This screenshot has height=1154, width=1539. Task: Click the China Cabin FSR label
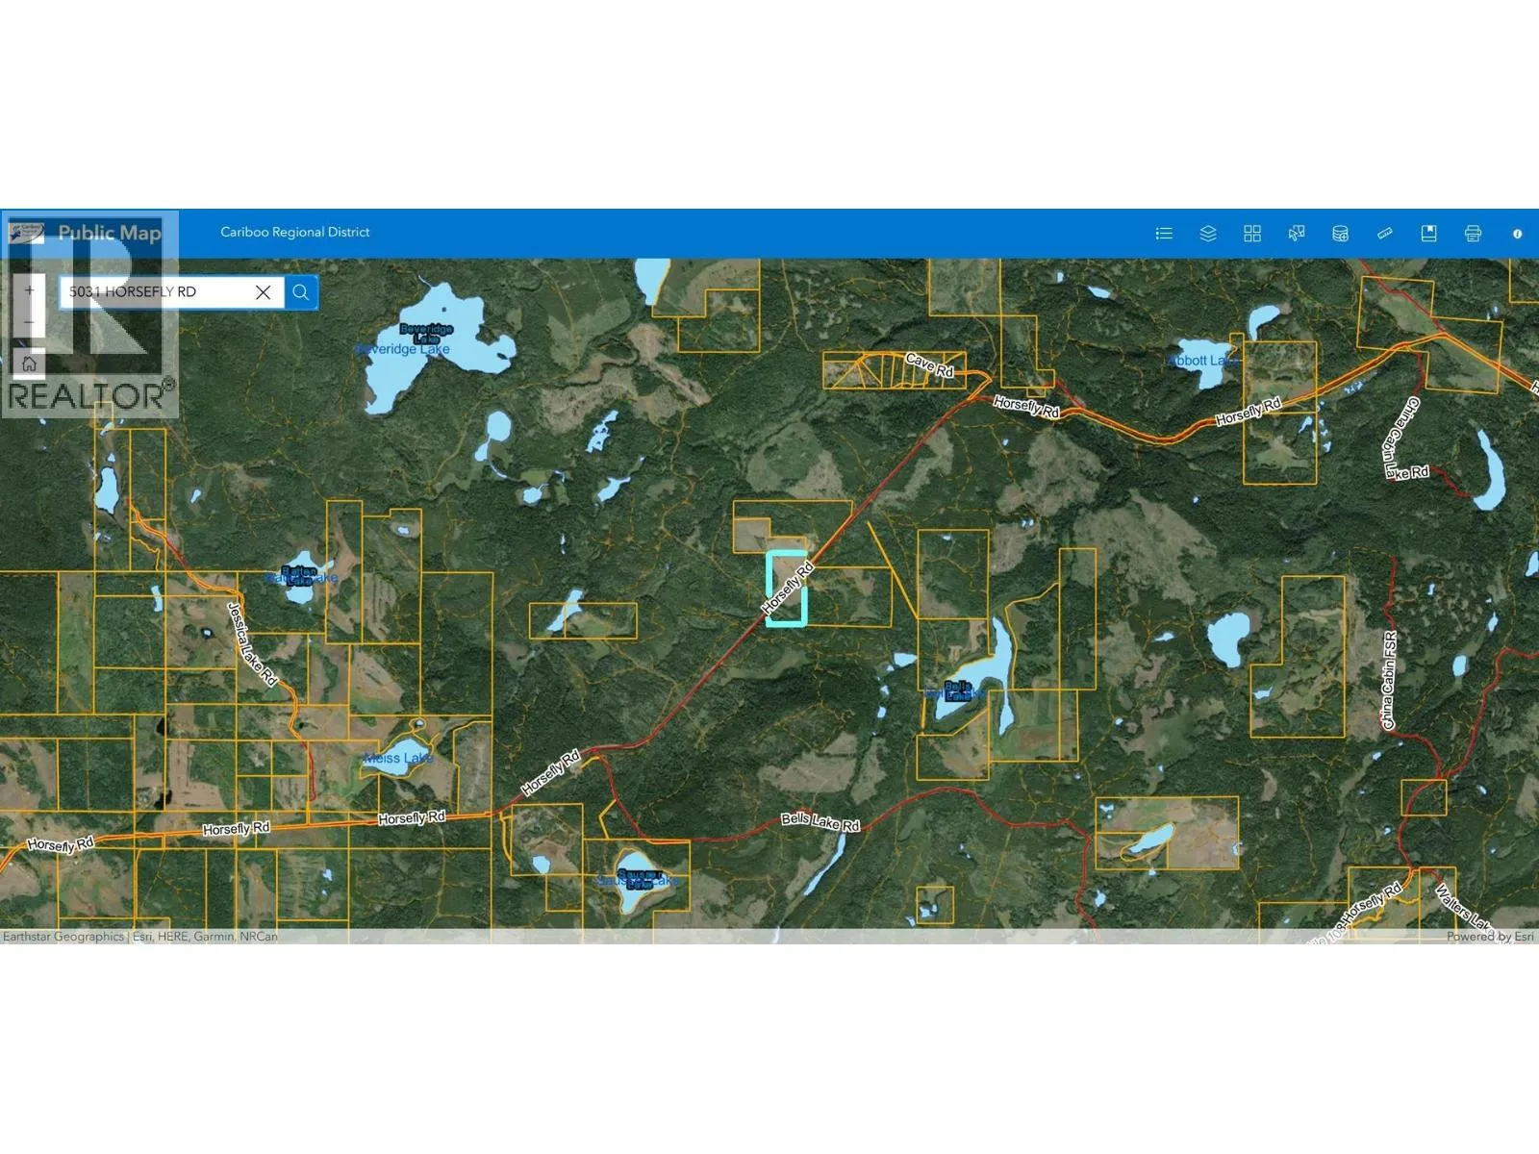click(1389, 680)
